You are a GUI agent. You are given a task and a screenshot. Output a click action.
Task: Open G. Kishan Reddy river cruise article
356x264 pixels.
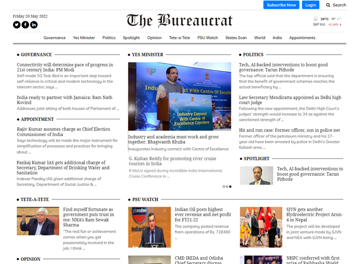pyautogui.click(x=172, y=161)
